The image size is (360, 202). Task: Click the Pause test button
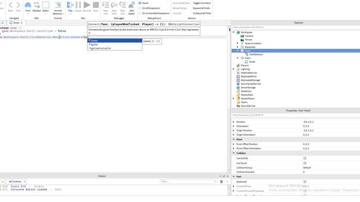point(78,5)
